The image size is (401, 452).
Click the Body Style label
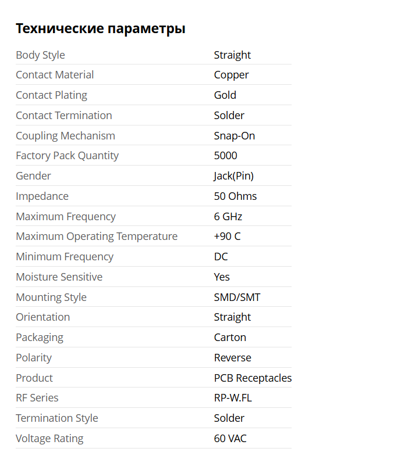pyautogui.click(x=40, y=55)
